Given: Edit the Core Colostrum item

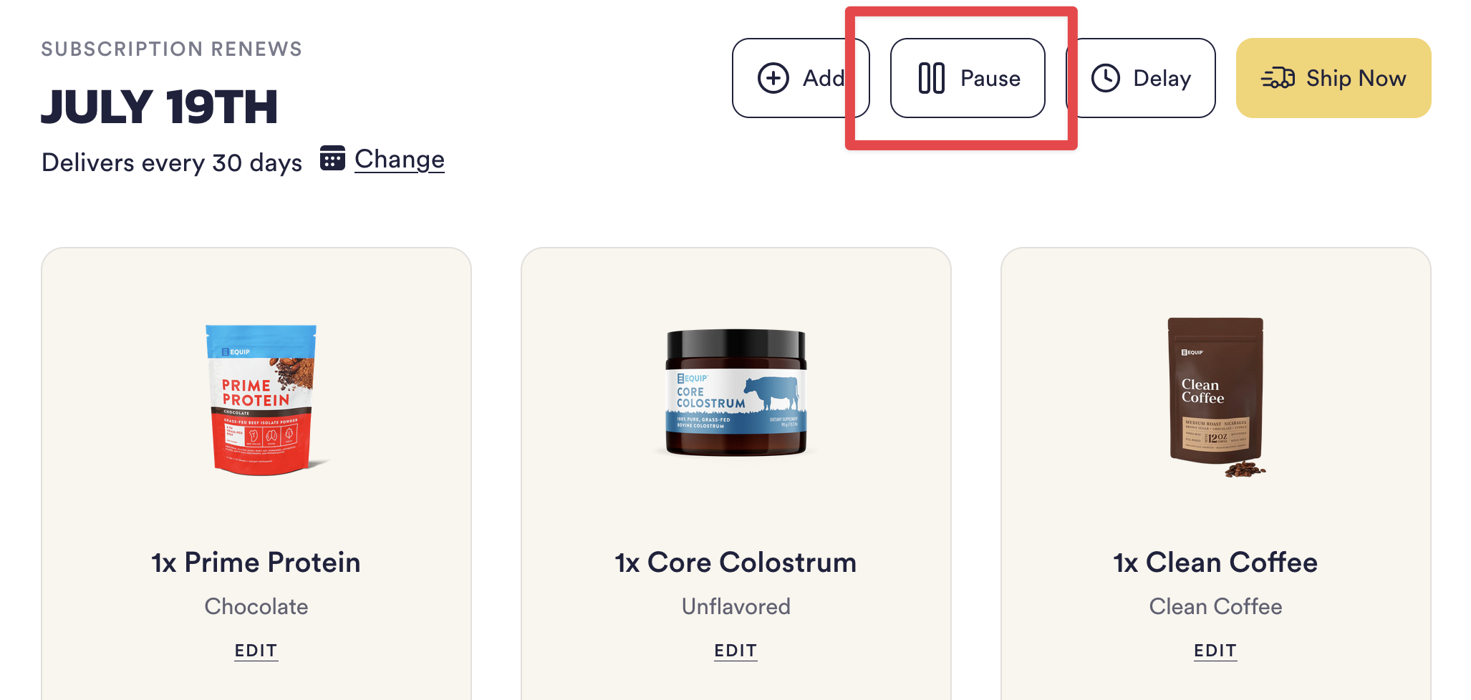Looking at the screenshot, I should (x=735, y=651).
